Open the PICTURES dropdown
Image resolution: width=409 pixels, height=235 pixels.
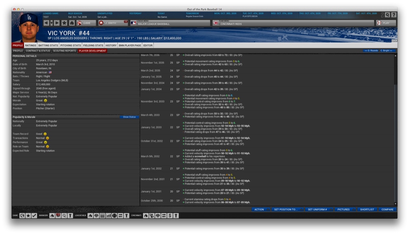click(x=345, y=209)
